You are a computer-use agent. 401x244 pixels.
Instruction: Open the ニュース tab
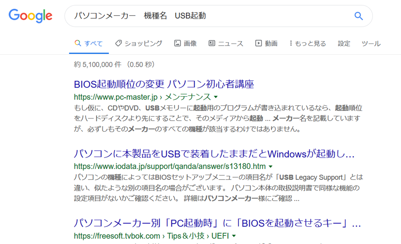(226, 44)
